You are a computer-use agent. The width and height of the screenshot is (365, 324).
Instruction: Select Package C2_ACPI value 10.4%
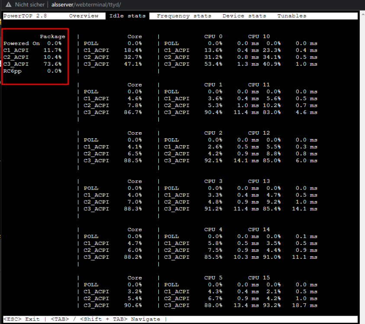pyautogui.click(x=52, y=57)
